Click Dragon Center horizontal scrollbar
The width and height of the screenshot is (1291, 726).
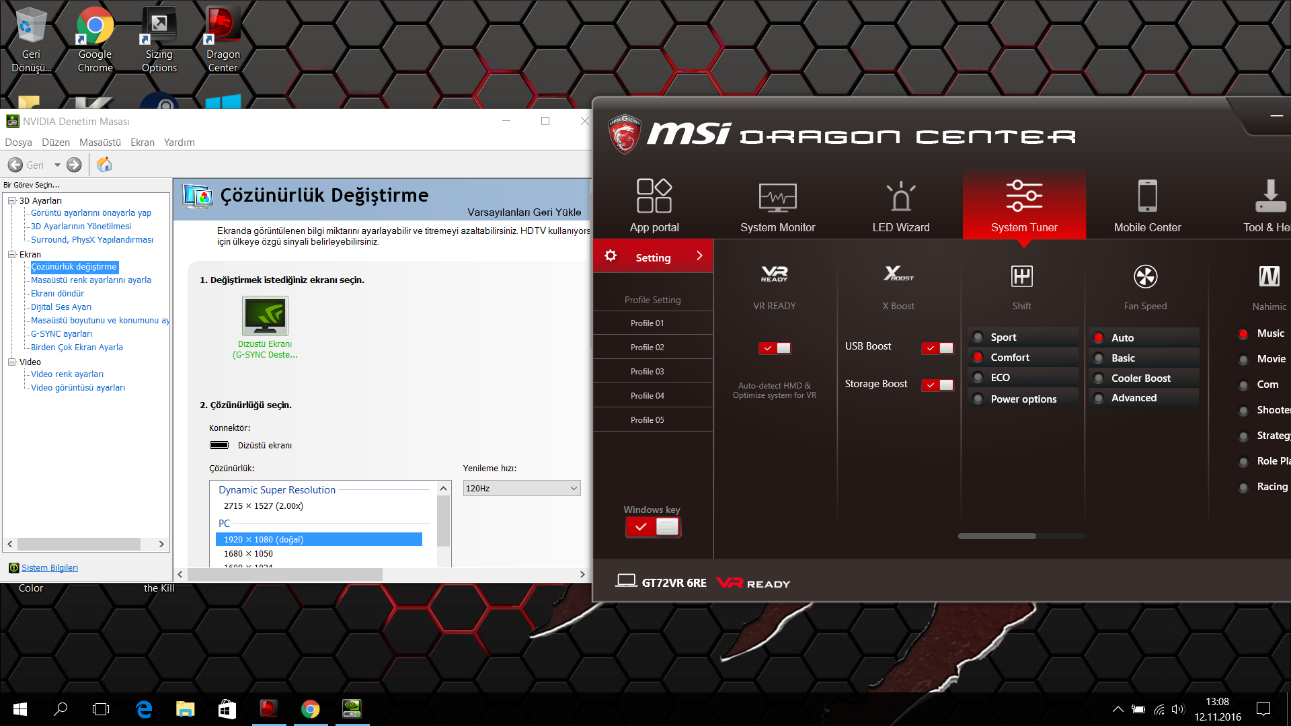[997, 536]
